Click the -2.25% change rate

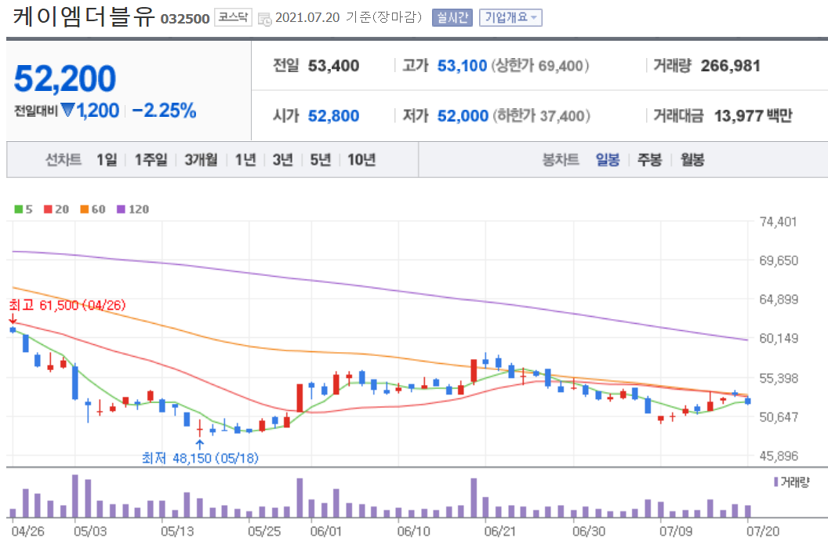(x=164, y=111)
